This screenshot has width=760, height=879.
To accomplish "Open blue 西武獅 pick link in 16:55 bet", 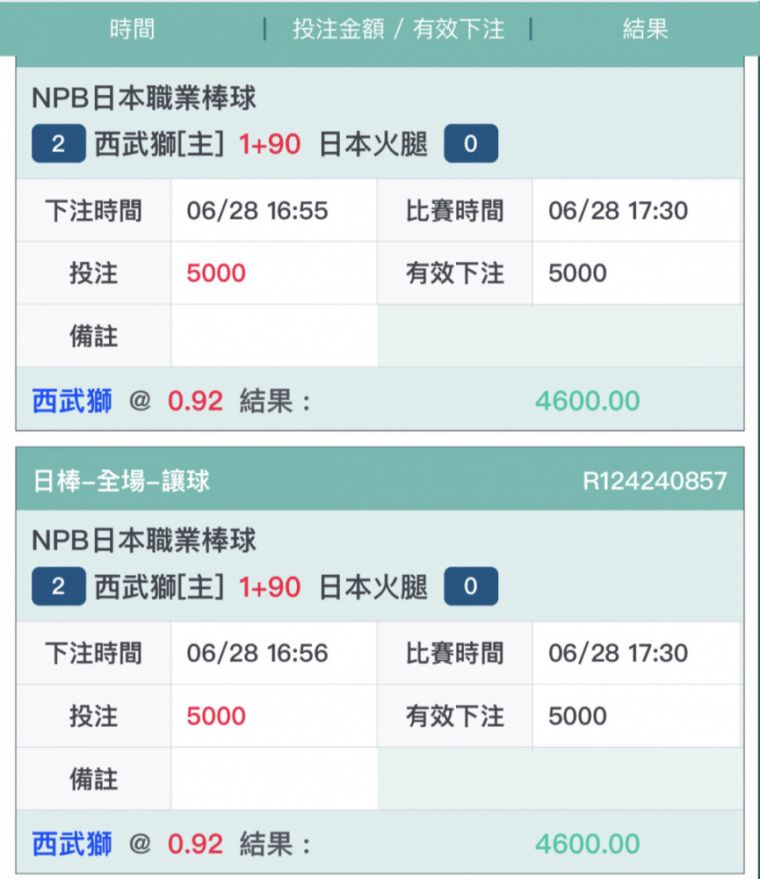I will pos(72,401).
